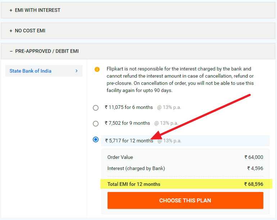Click the '₹ 7,502 for 9 months' label
This screenshot has width=277, height=220.
coord(127,123)
